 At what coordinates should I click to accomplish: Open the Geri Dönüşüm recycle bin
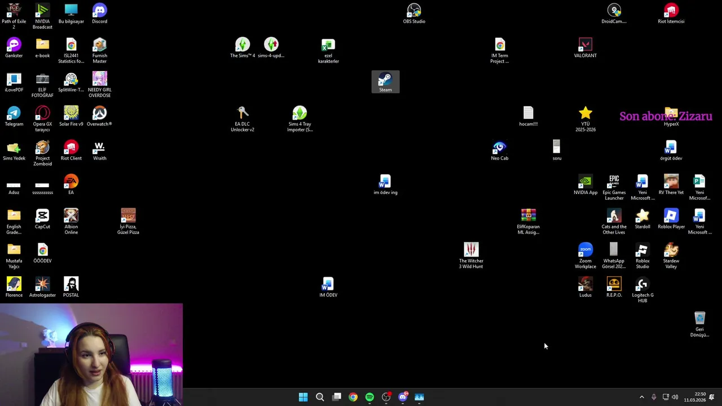pos(699,325)
